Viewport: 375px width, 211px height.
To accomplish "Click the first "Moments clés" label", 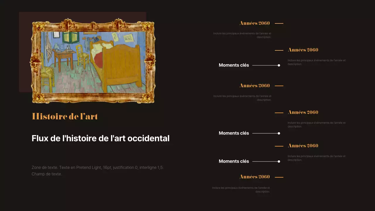I will click(x=234, y=65).
